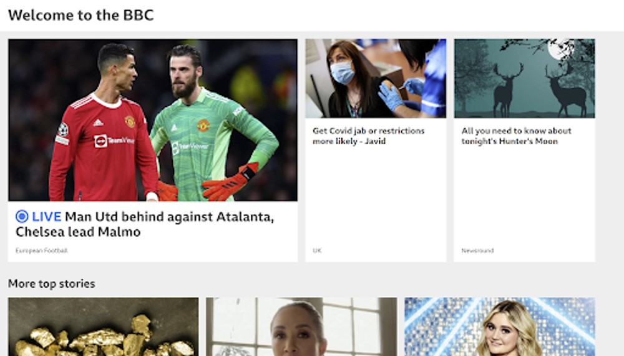Screen dimensions: 624x356
Task: Click the blue LIVE label text
Action: tap(47, 217)
